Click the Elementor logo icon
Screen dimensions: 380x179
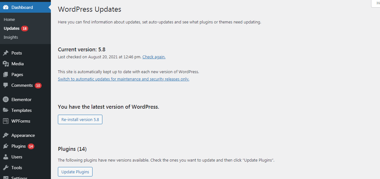click(x=6, y=99)
